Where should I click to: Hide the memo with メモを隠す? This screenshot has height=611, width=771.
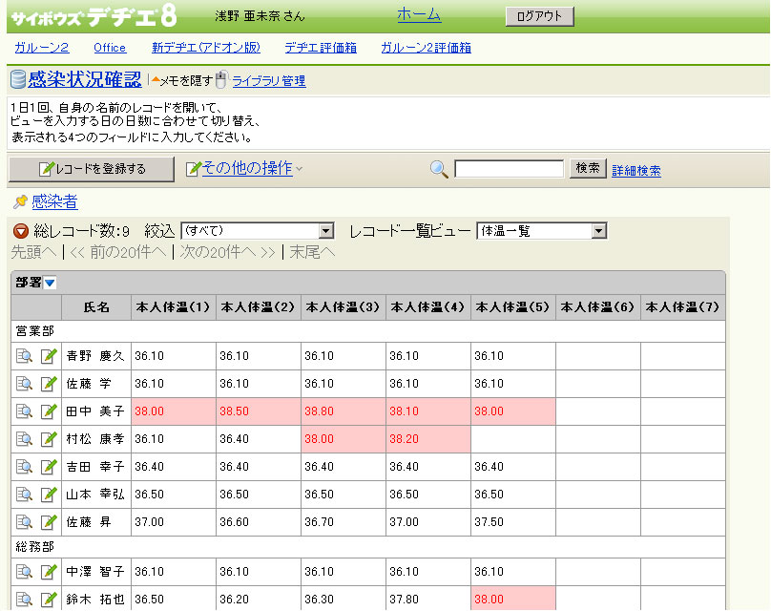[184, 81]
